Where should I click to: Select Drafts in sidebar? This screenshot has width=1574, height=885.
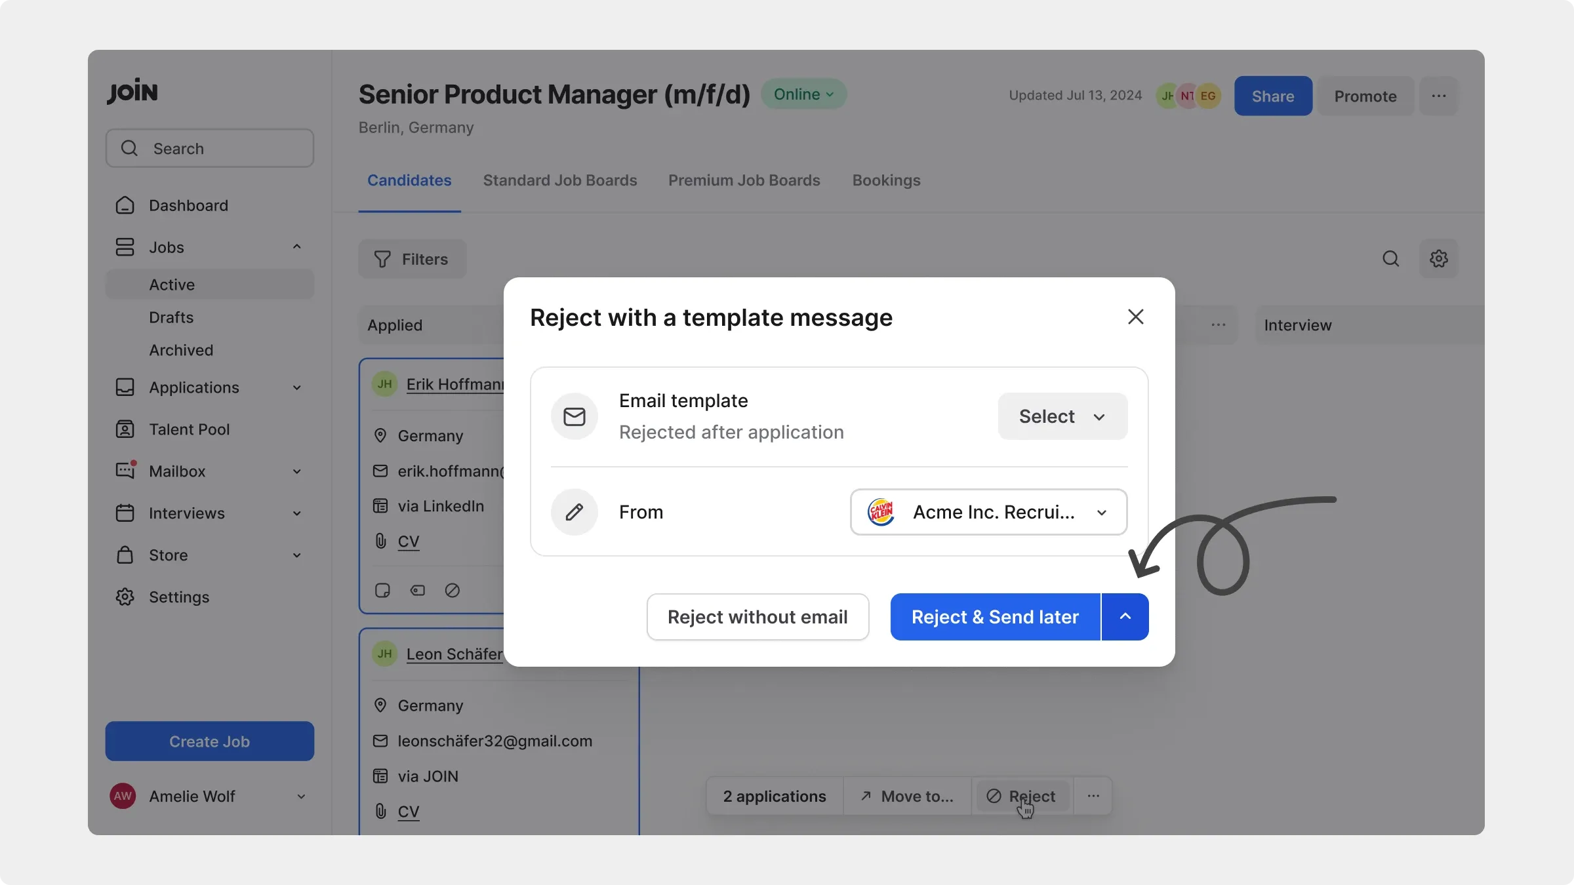click(x=171, y=317)
